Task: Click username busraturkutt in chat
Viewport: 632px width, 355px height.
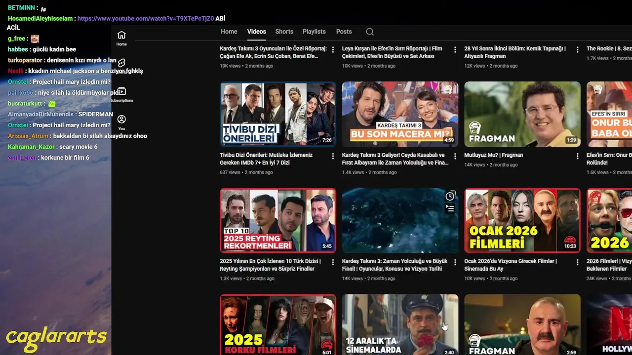Action: pyautogui.click(x=26, y=104)
